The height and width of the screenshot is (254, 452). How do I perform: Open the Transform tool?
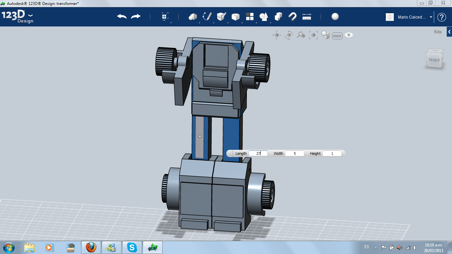click(x=165, y=17)
